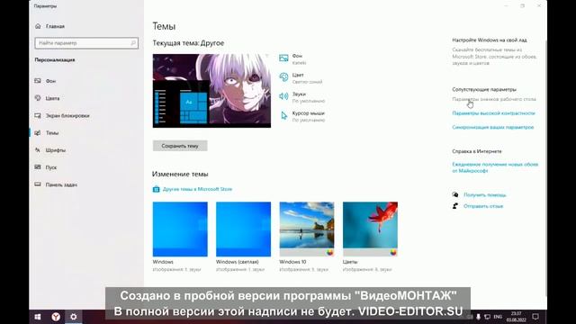Choose the Windows 10 theme thumbnail

[307, 229]
